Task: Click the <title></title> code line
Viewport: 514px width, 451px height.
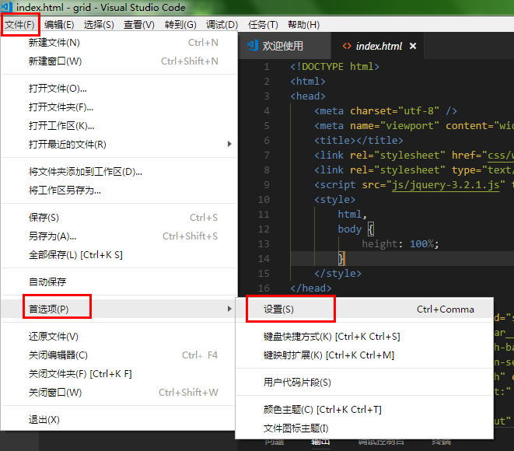Action: [x=358, y=141]
